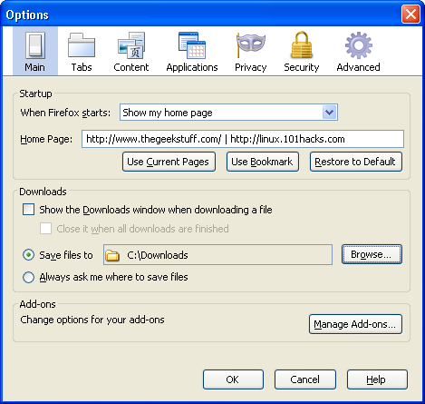This screenshot has width=425, height=404.
Task: Open the Content settings icon
Action: coord(131,45)
